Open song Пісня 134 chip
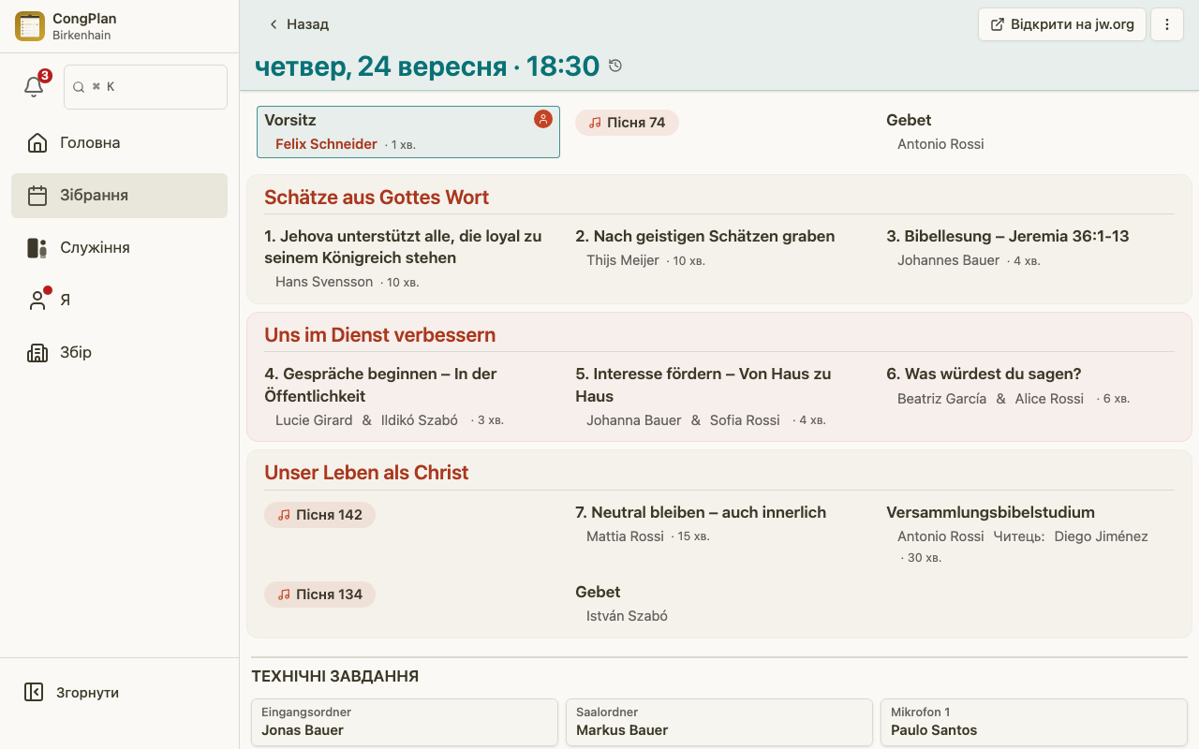Screen dimensions: 1199x749 319,595
